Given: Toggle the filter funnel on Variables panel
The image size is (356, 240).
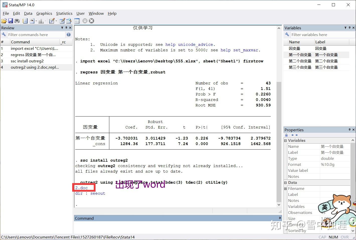Looking at the screenshot, I should click(345, 28).
